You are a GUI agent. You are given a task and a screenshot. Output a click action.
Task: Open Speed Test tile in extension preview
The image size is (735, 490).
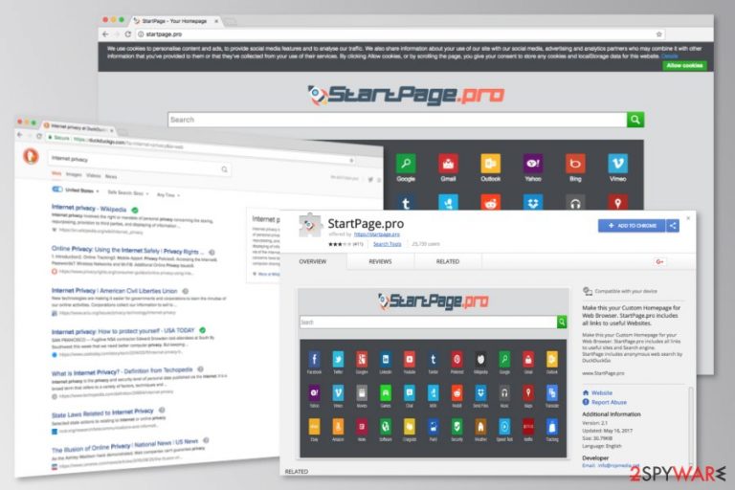click(x=504, y=427)
